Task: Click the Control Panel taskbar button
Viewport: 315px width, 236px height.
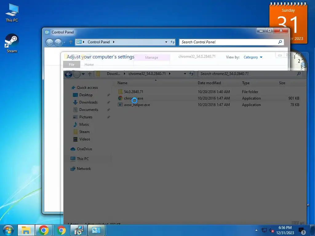Action: click(x=96, y=230)
